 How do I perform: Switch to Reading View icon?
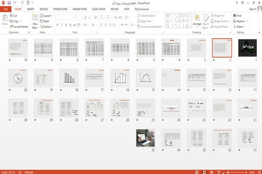[211, 172]
